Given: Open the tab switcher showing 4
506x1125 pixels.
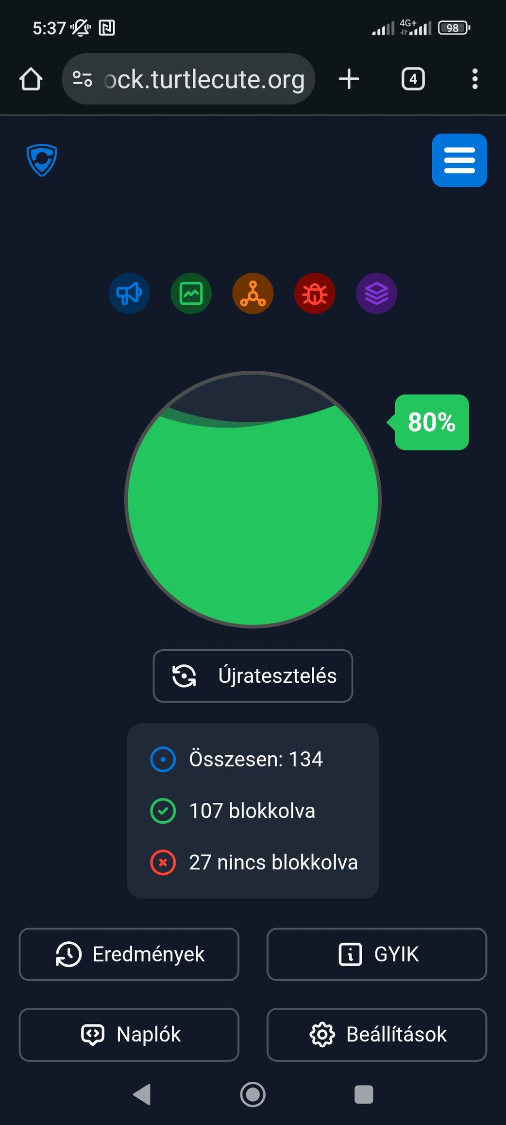Looking at the screenshot, I should 413,79.
